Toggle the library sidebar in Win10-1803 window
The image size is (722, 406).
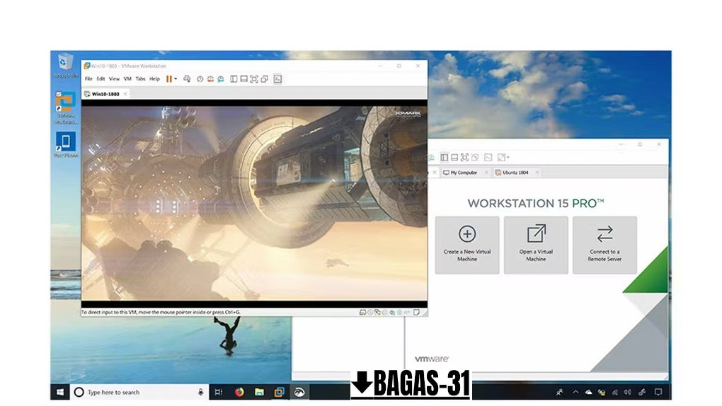(x=234, y=79)
